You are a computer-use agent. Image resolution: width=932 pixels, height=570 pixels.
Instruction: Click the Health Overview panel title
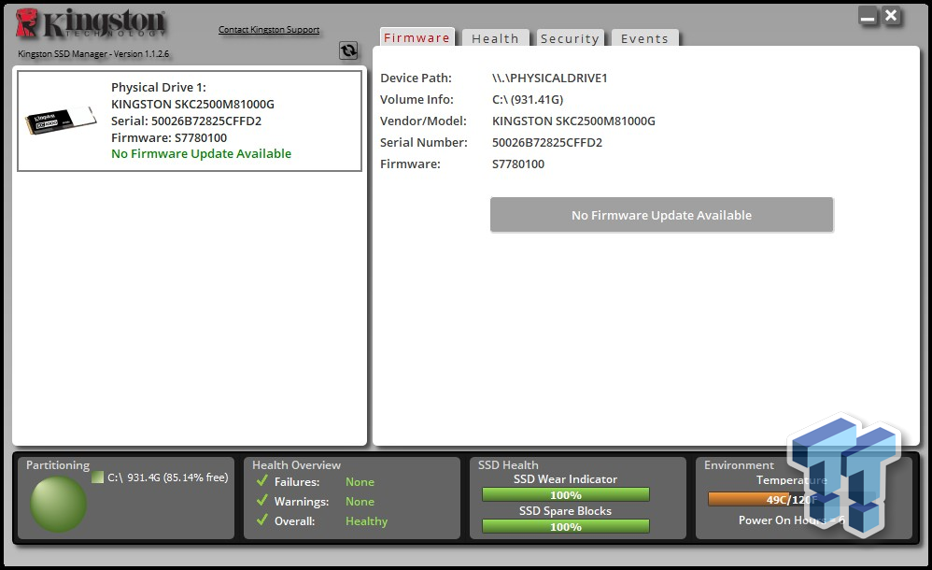[x=297, y=465]
